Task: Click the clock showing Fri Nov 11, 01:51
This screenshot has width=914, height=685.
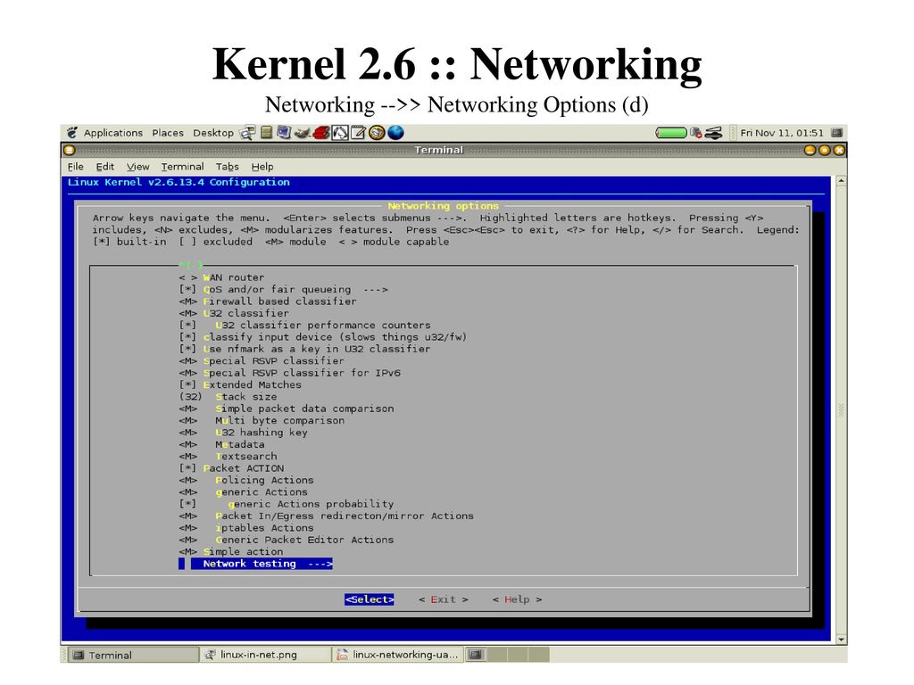Action: [782, 133]
